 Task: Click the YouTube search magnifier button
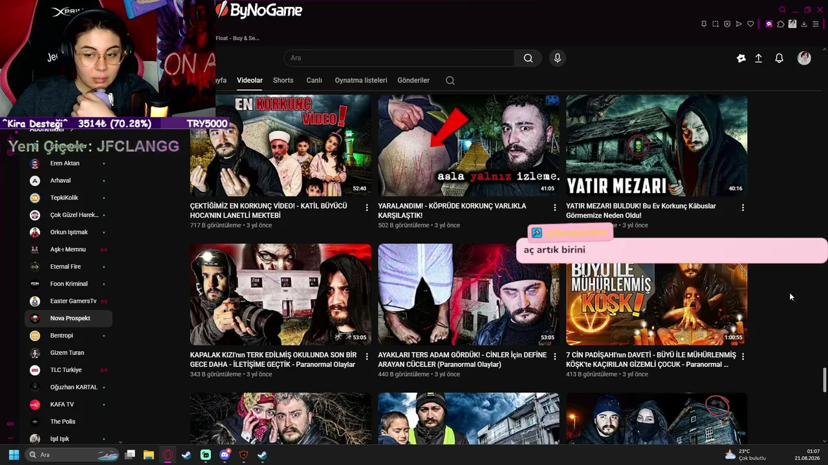point(528,58)
